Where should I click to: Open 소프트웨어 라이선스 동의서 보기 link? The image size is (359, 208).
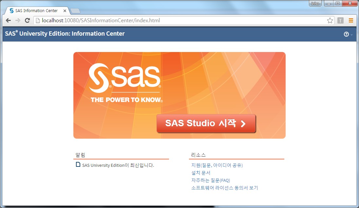pyautogui.click(x=225, y=188)
